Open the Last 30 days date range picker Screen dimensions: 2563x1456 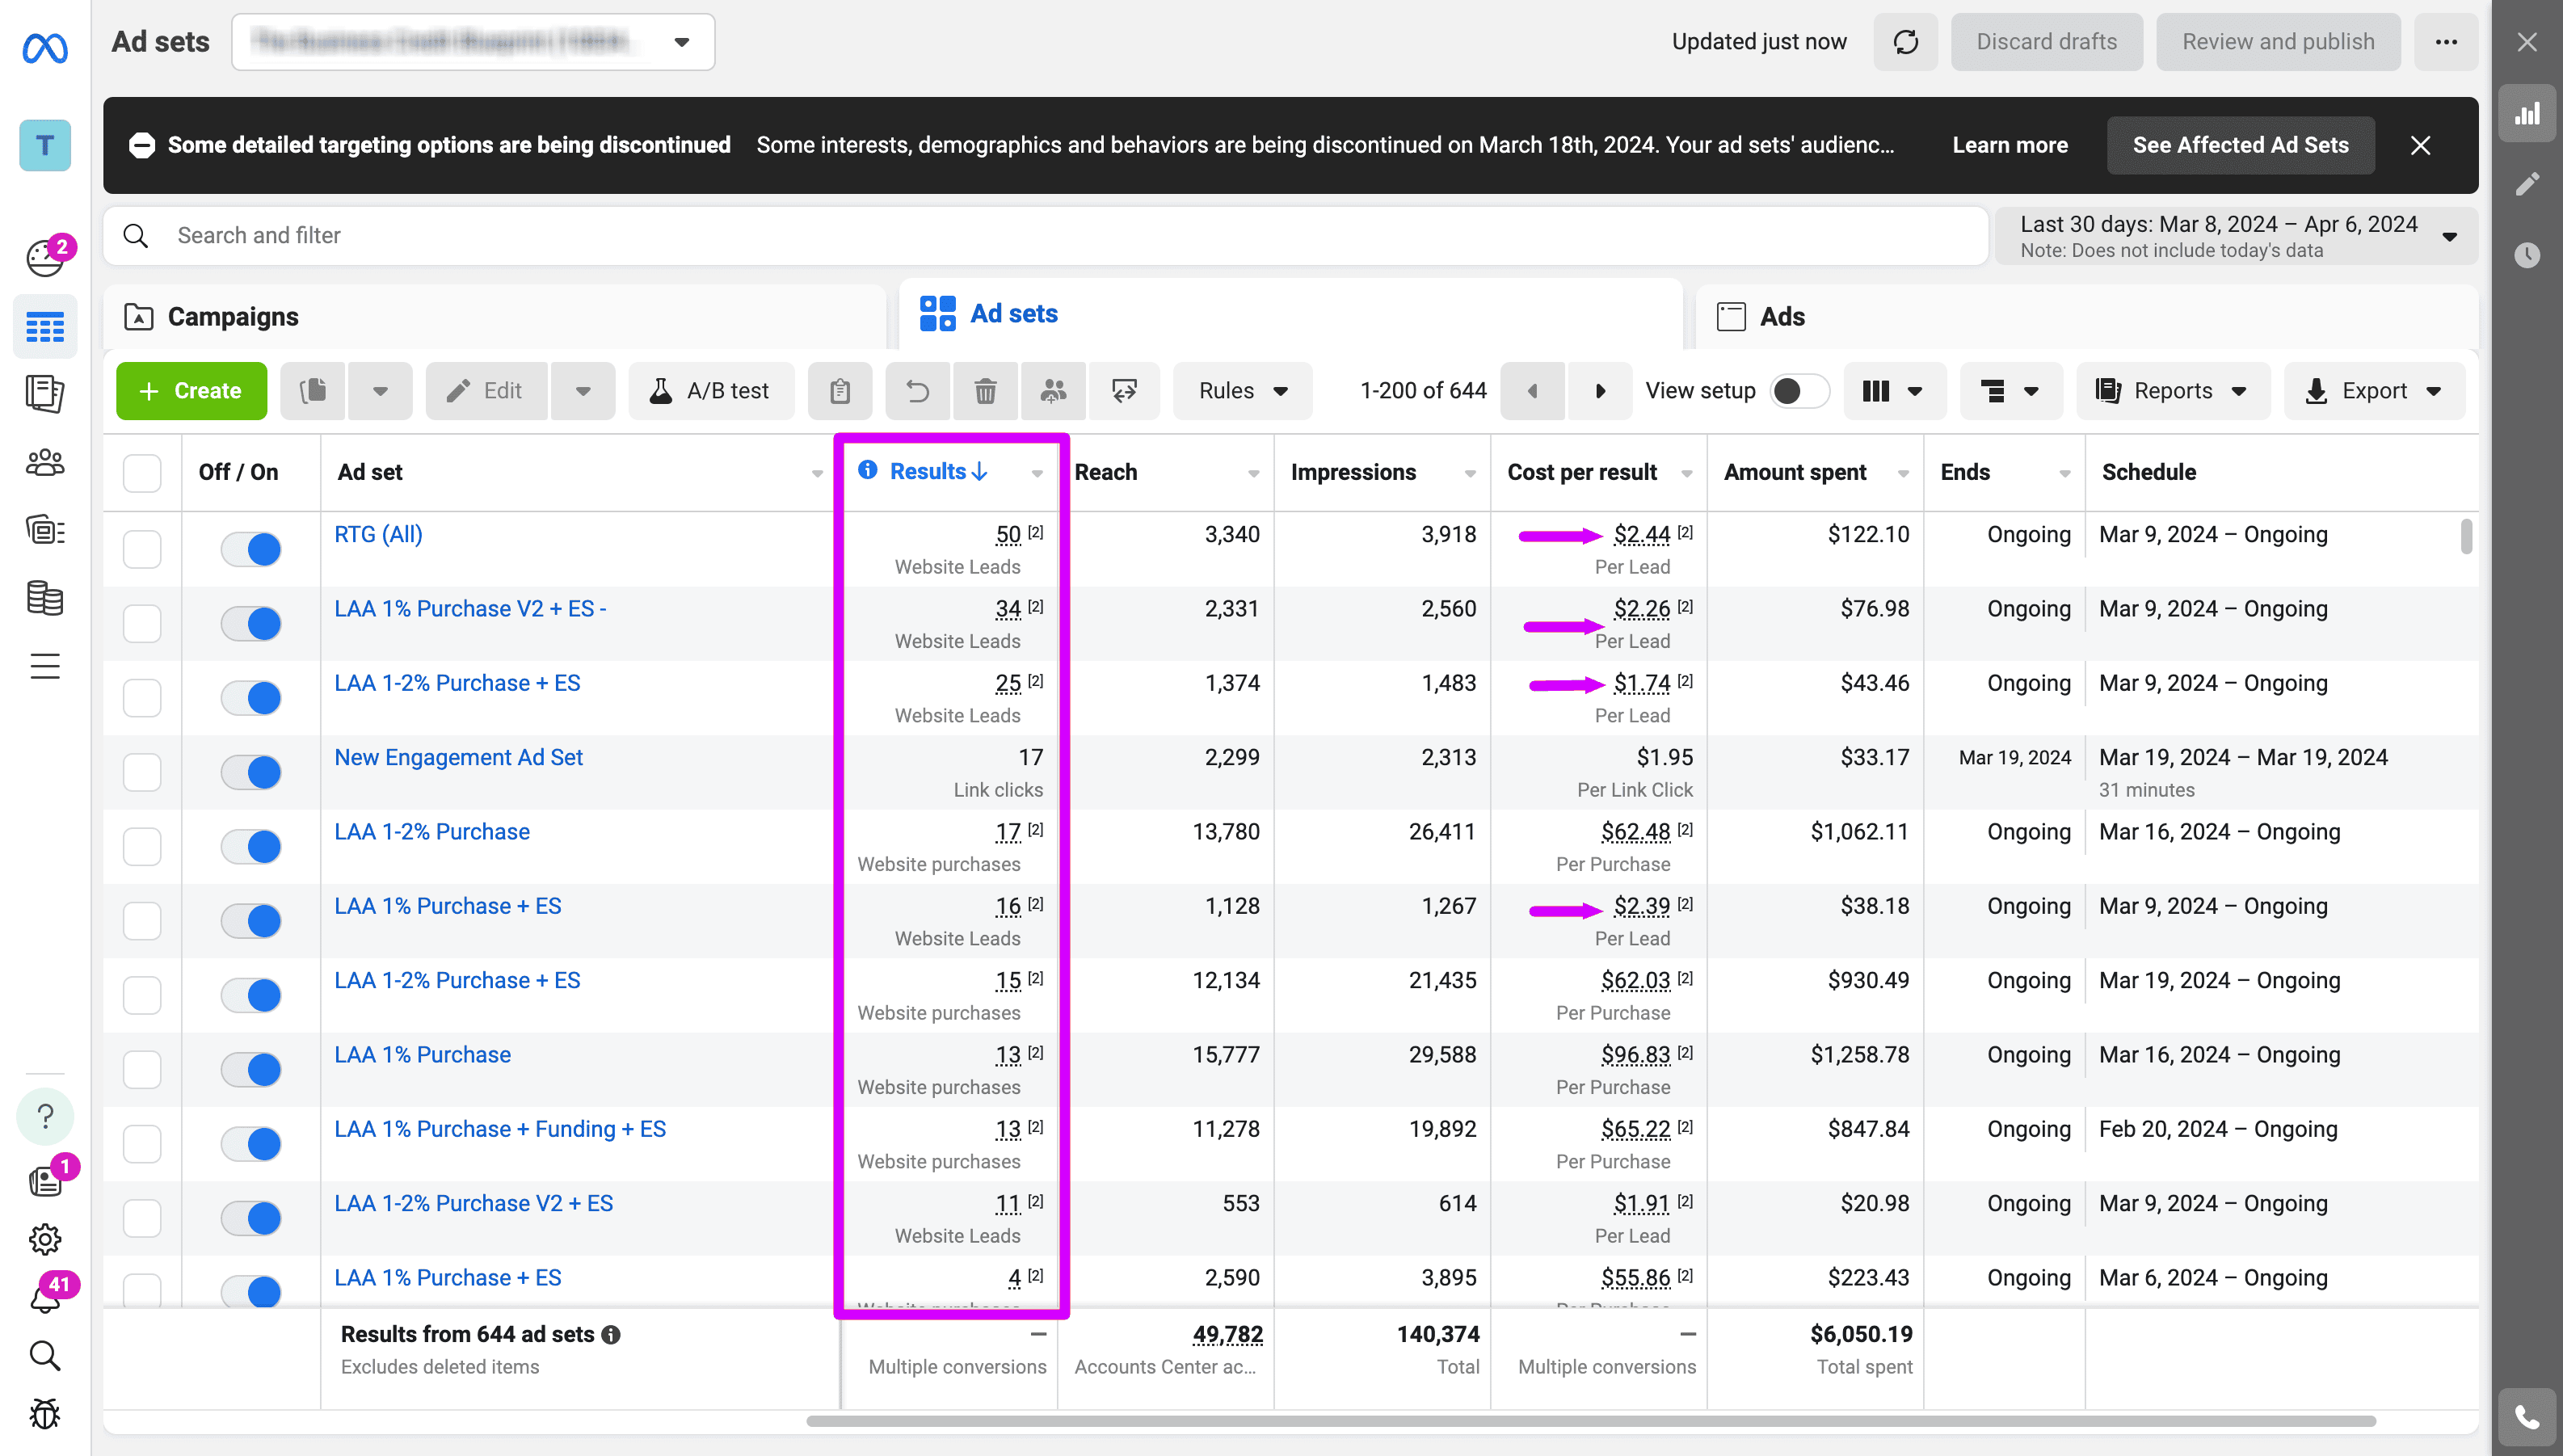[2236, 236]
